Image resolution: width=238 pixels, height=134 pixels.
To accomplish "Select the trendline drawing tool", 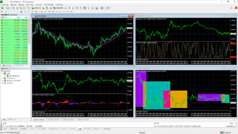I will click(17, 11).
